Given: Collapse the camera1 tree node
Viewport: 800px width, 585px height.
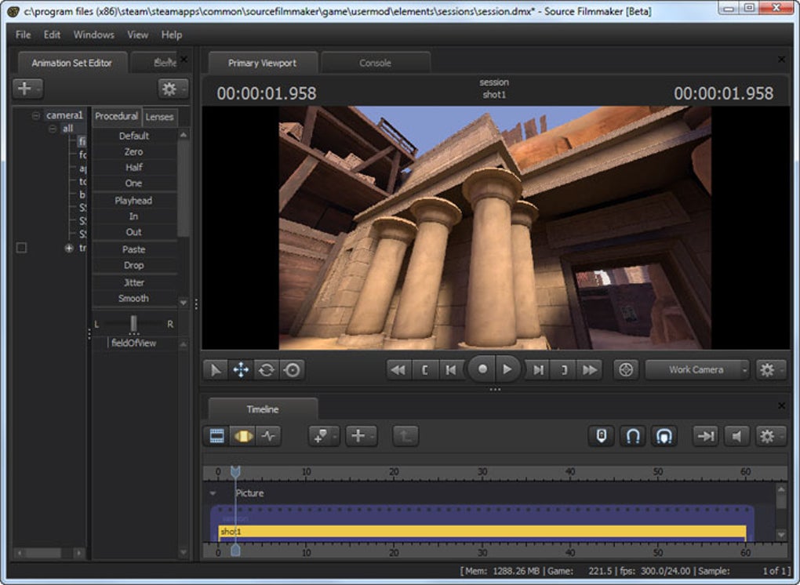Looking at the screenshot, I should click(x=36, y=115).
